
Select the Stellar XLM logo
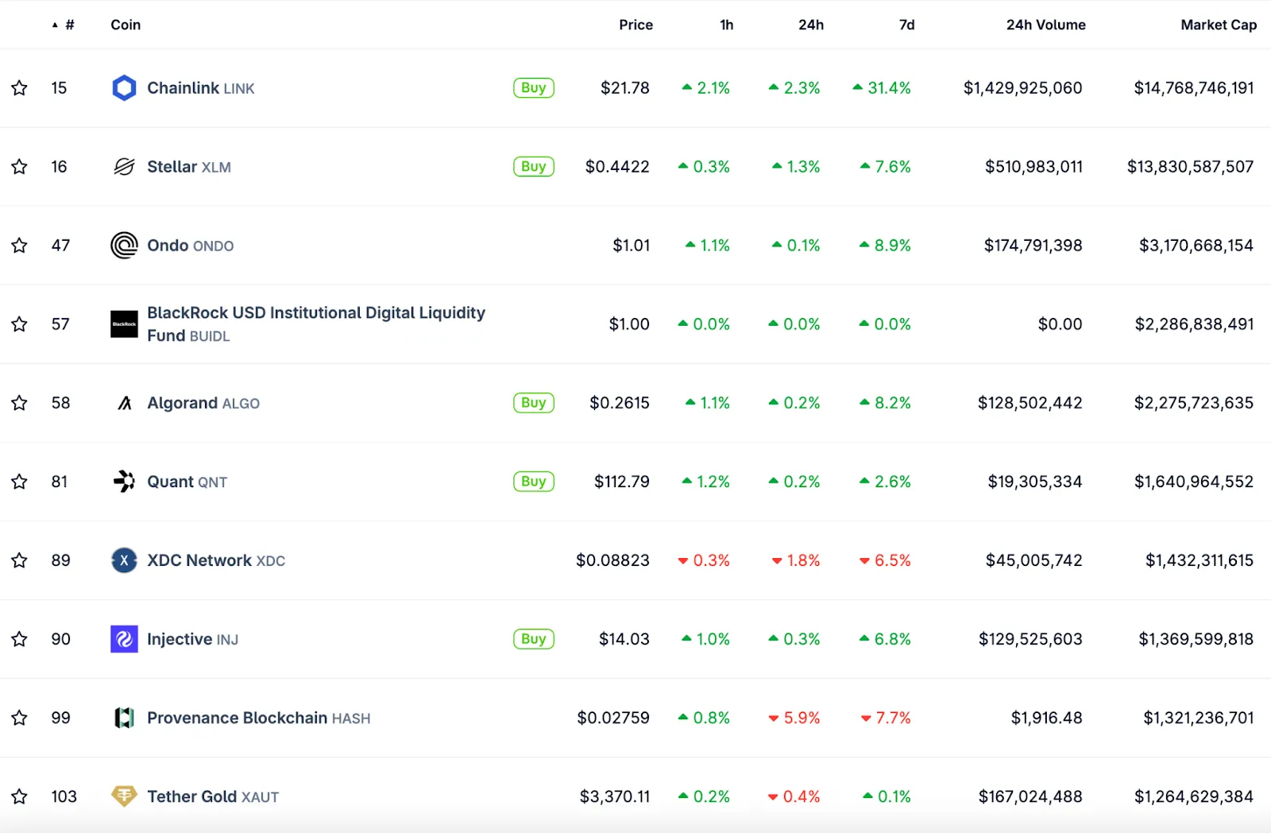click(x=123, y=166)
